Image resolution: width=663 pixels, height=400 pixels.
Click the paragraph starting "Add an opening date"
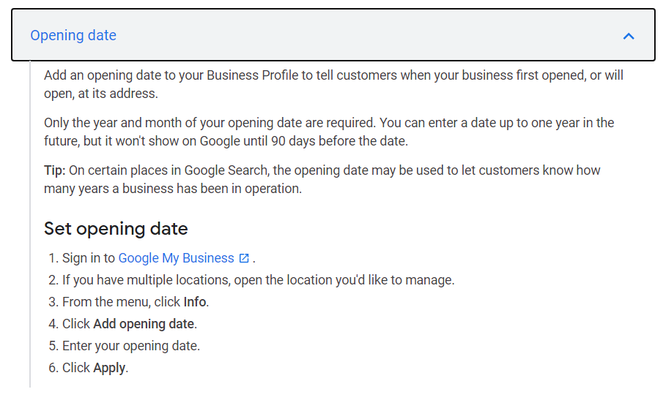click(333, 84)
